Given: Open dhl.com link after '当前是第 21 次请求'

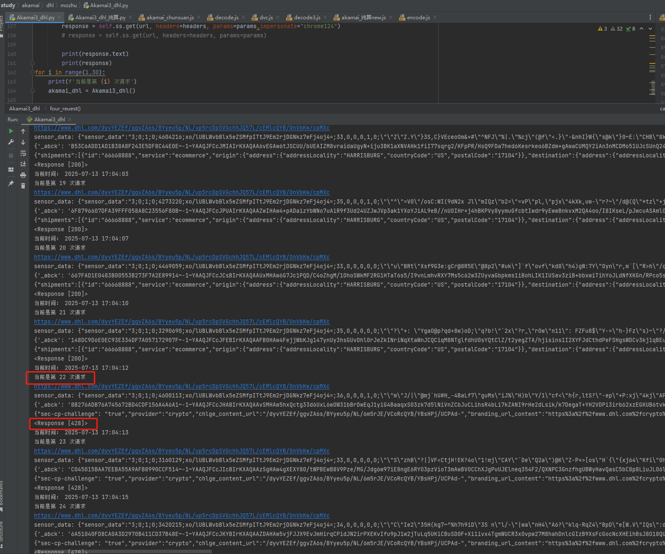Looking at the screenshot, I should click(181, 321).
